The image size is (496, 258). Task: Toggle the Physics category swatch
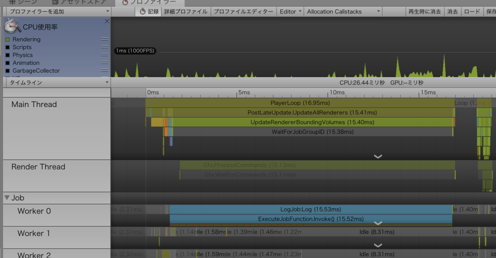point(8,55)
